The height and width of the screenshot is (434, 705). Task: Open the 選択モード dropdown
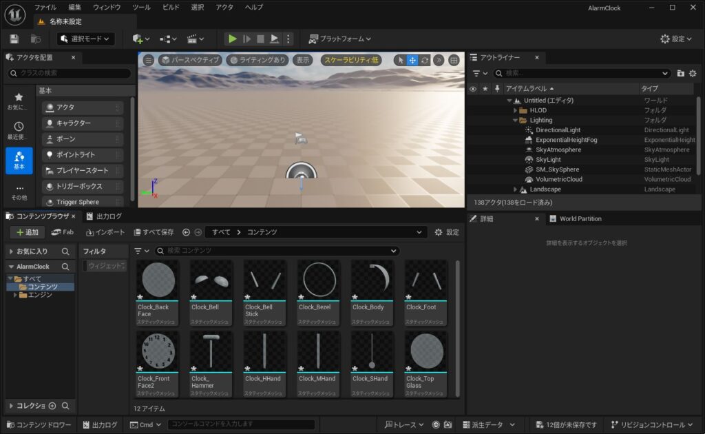85,39
